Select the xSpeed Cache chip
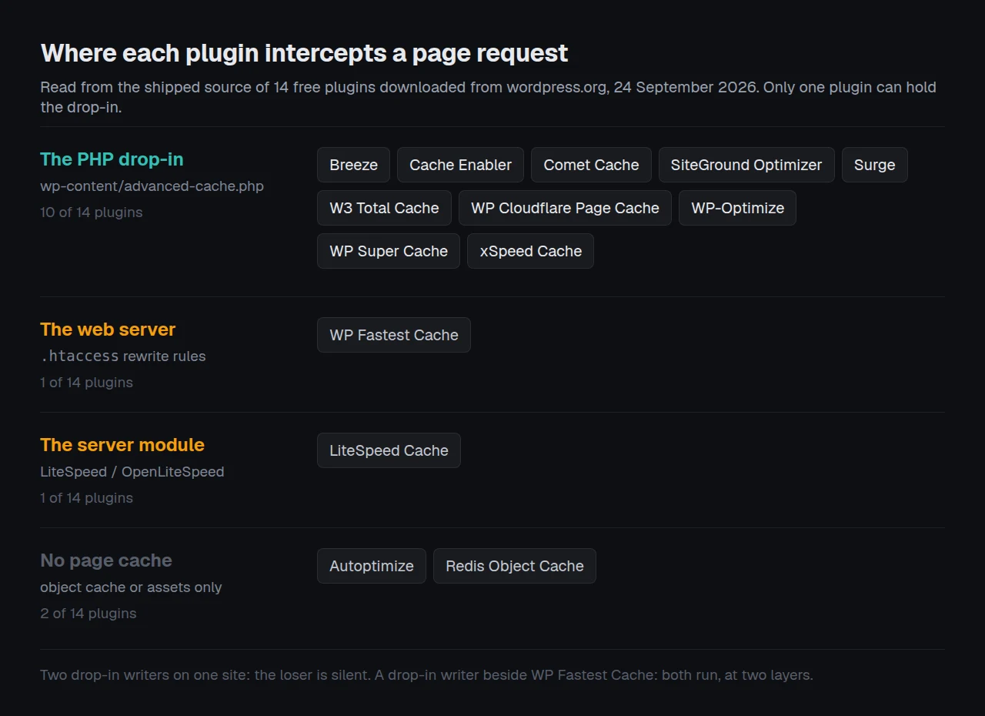The image size is (985, 716). point(530,251)
